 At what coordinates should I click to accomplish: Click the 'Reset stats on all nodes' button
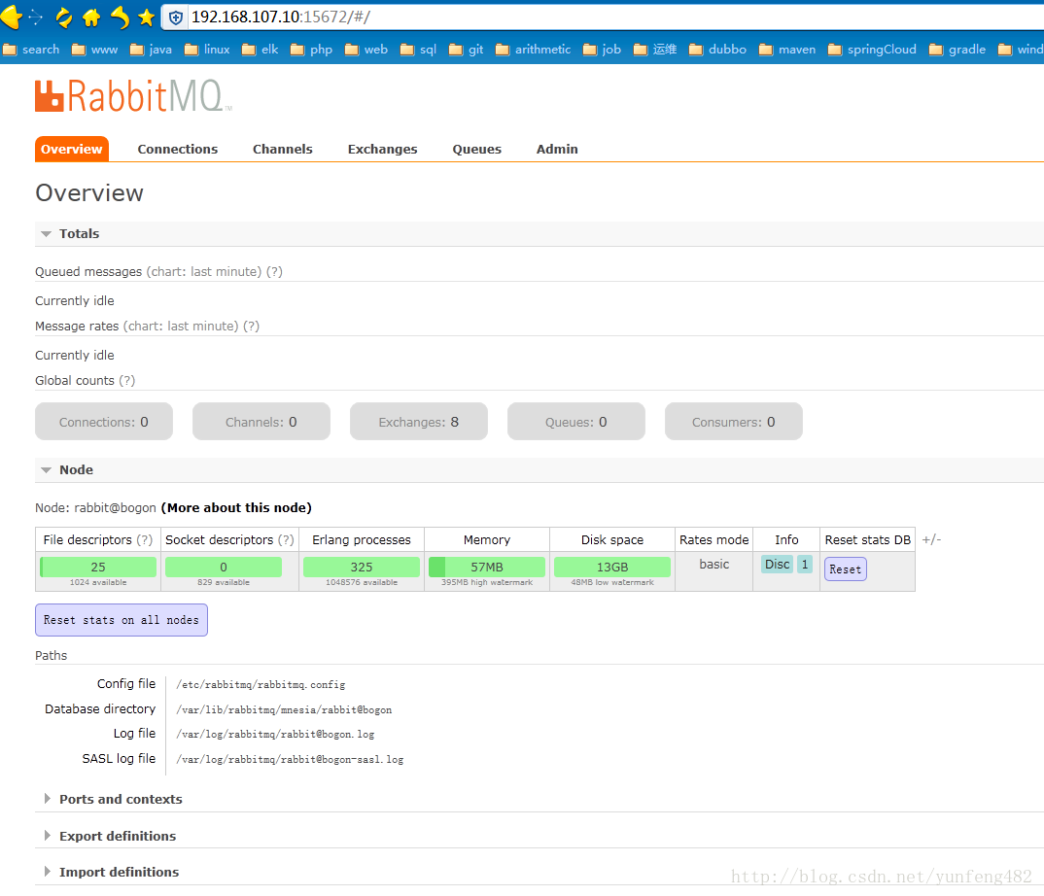(121, 620)
